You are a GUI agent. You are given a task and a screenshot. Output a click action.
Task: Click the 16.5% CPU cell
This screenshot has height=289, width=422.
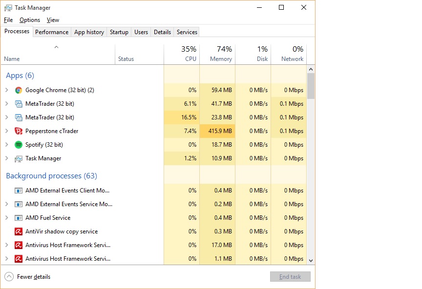click(182, 117)
